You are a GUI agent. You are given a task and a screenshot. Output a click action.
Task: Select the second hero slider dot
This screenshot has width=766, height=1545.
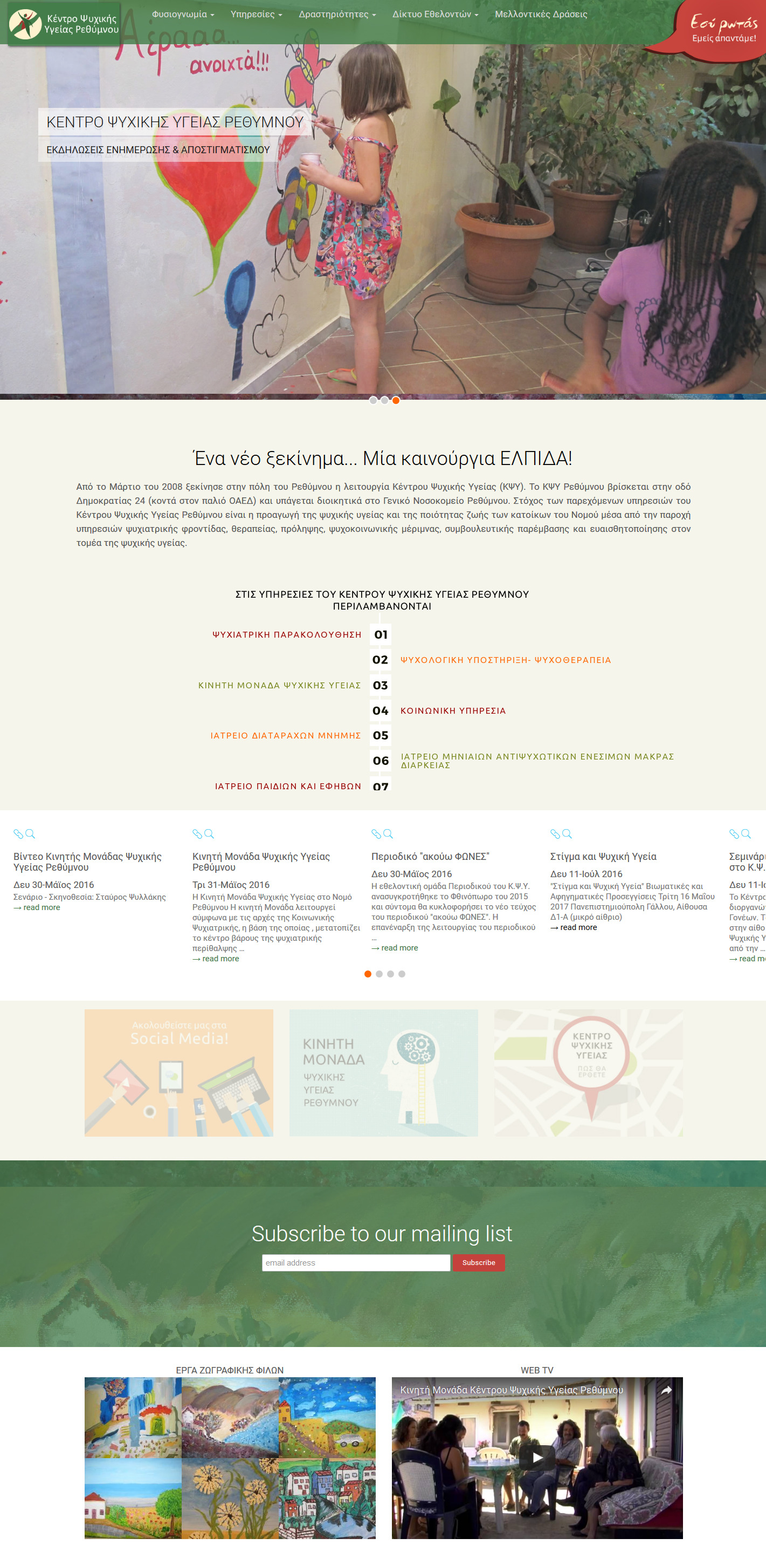[385, 400]
